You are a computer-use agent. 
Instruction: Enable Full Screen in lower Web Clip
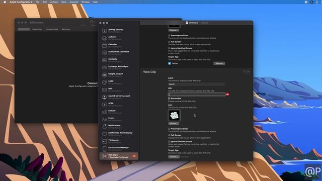pos(169,135)
